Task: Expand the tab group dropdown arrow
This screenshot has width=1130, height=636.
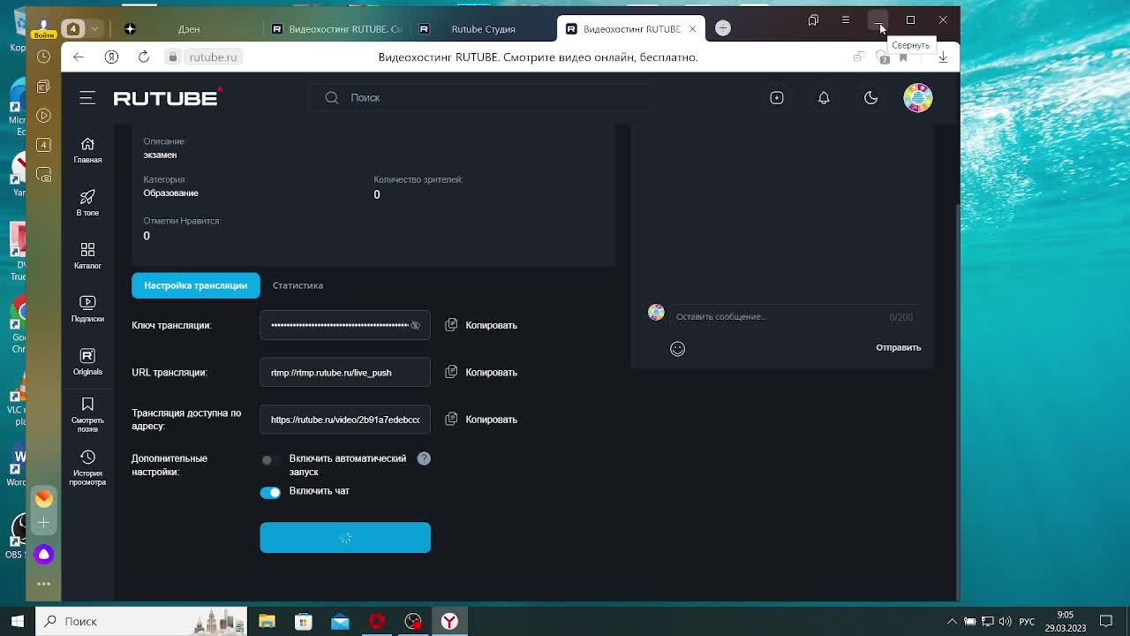Action: [x=94, y=29]
